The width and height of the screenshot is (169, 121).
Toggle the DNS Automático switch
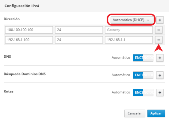(x=143, y=58)
